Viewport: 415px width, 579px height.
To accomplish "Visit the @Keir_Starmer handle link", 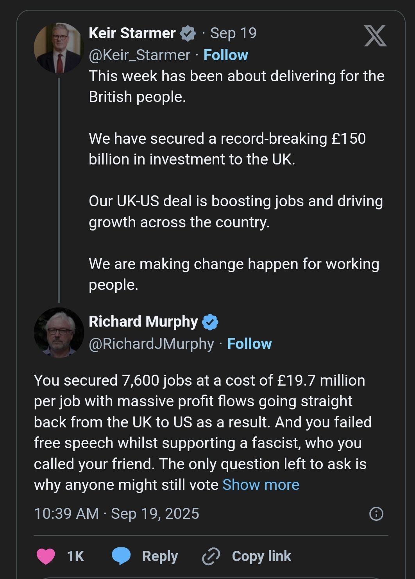I will click(140, 55).
